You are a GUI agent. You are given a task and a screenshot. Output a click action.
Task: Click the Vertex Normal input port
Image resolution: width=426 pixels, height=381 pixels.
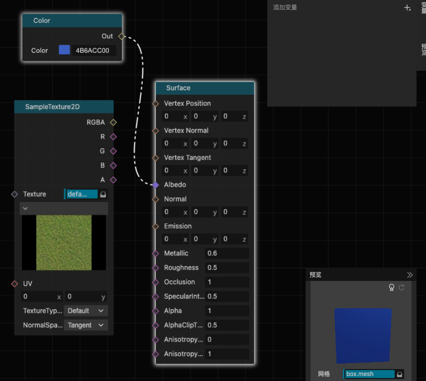[x=155, y=131]
